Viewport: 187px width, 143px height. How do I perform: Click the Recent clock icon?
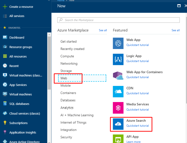pyautogui.click(x=5, y=66)
